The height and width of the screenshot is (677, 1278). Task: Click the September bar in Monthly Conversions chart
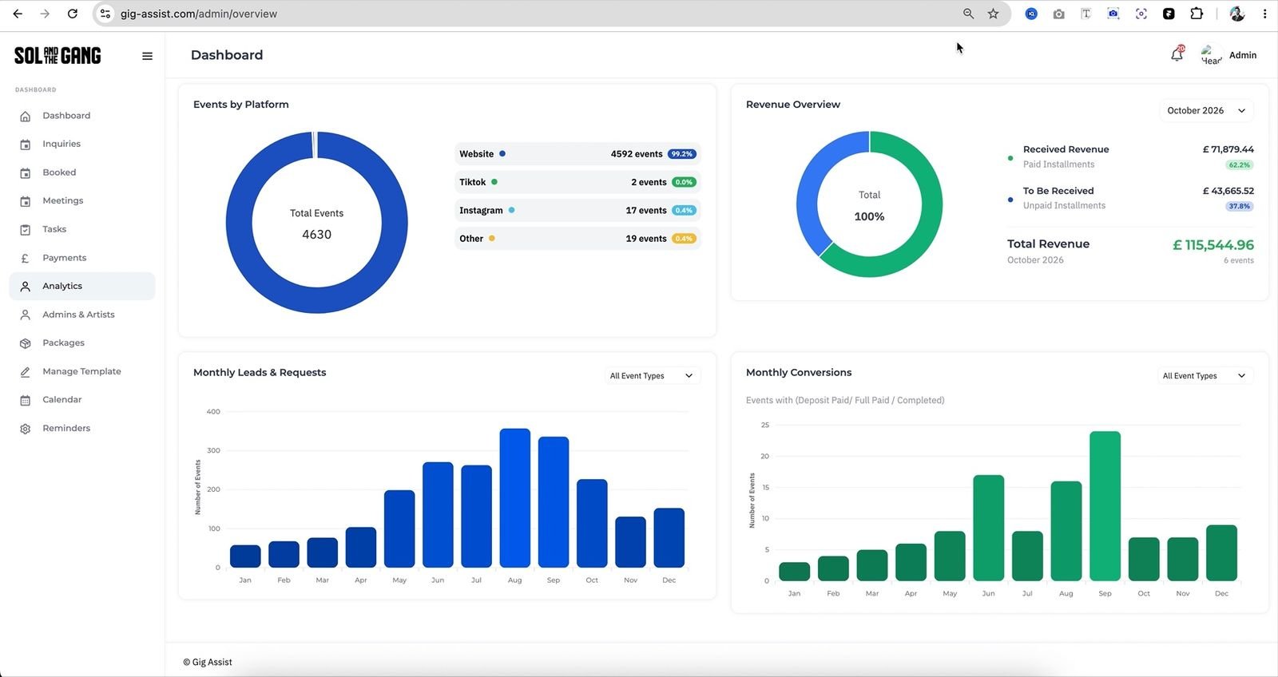(1105, 506)
